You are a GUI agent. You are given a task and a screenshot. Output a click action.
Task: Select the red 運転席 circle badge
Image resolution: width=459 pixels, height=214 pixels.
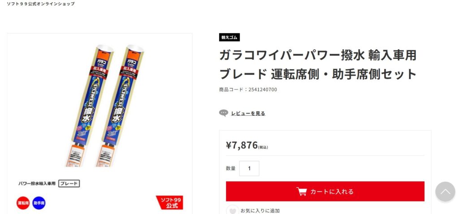click(x=23, y=203)
